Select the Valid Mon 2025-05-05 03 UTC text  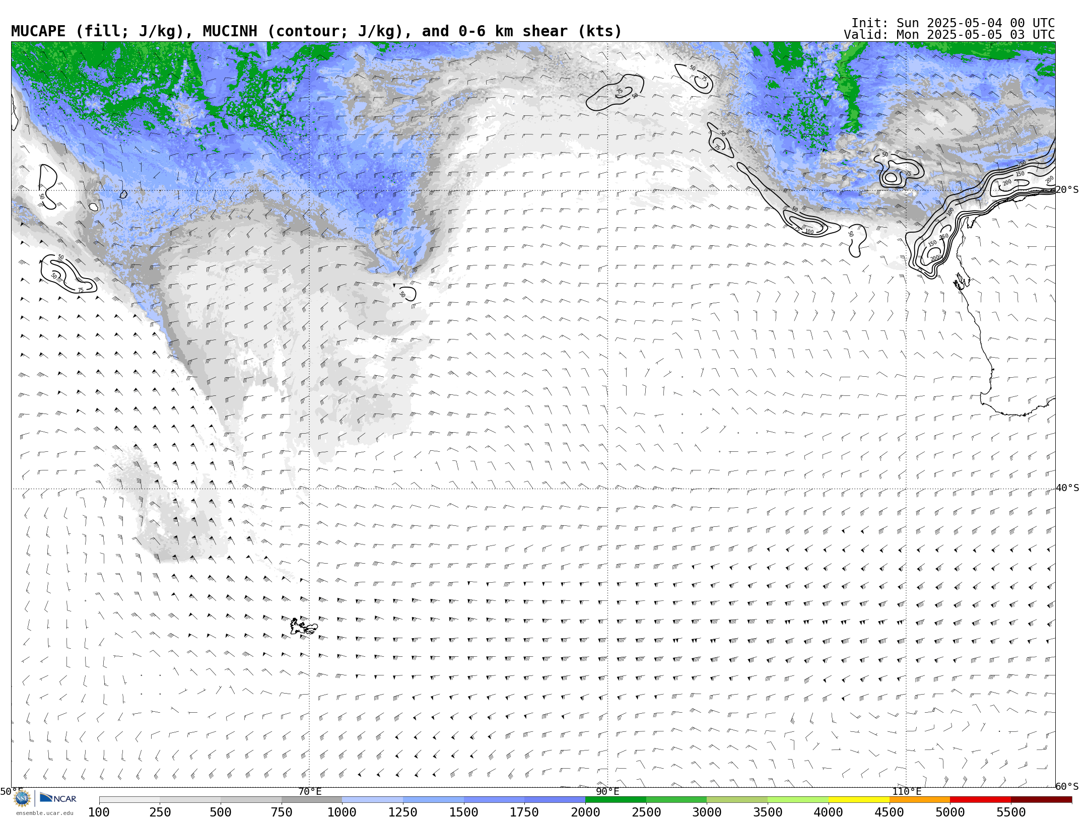949,35
